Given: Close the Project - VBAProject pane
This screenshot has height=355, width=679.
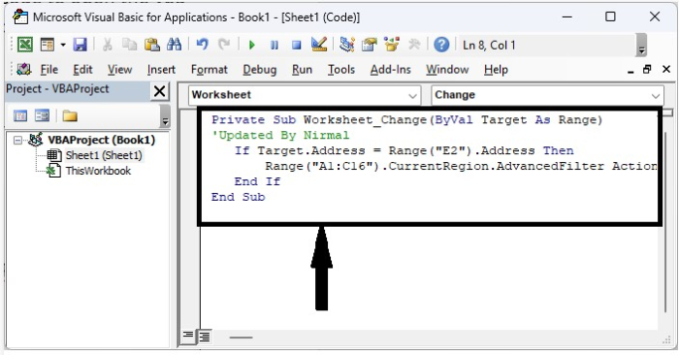Looking at the screenshot, I should (159, 91).
